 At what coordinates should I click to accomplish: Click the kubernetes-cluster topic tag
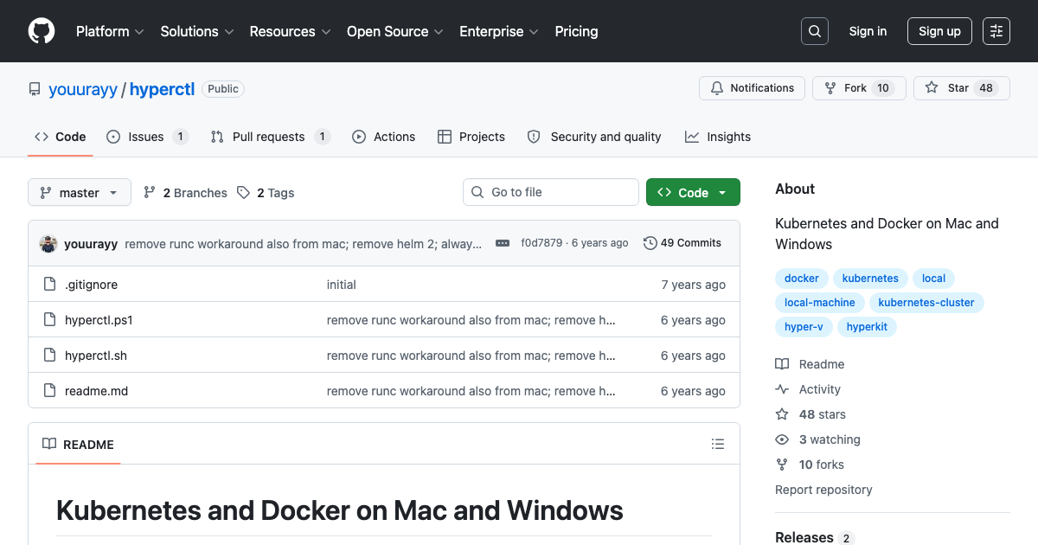(x=926, y=303)
